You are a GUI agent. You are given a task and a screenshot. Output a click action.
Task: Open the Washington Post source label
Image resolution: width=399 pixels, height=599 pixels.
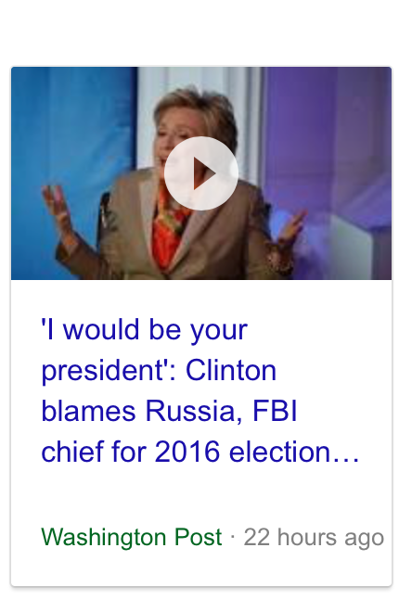[x=132, y=538]
